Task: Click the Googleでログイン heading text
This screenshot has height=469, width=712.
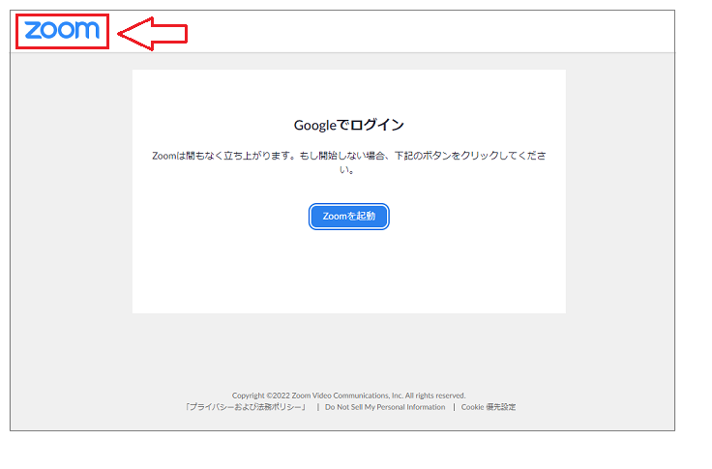Action: (x=348, y=125)
